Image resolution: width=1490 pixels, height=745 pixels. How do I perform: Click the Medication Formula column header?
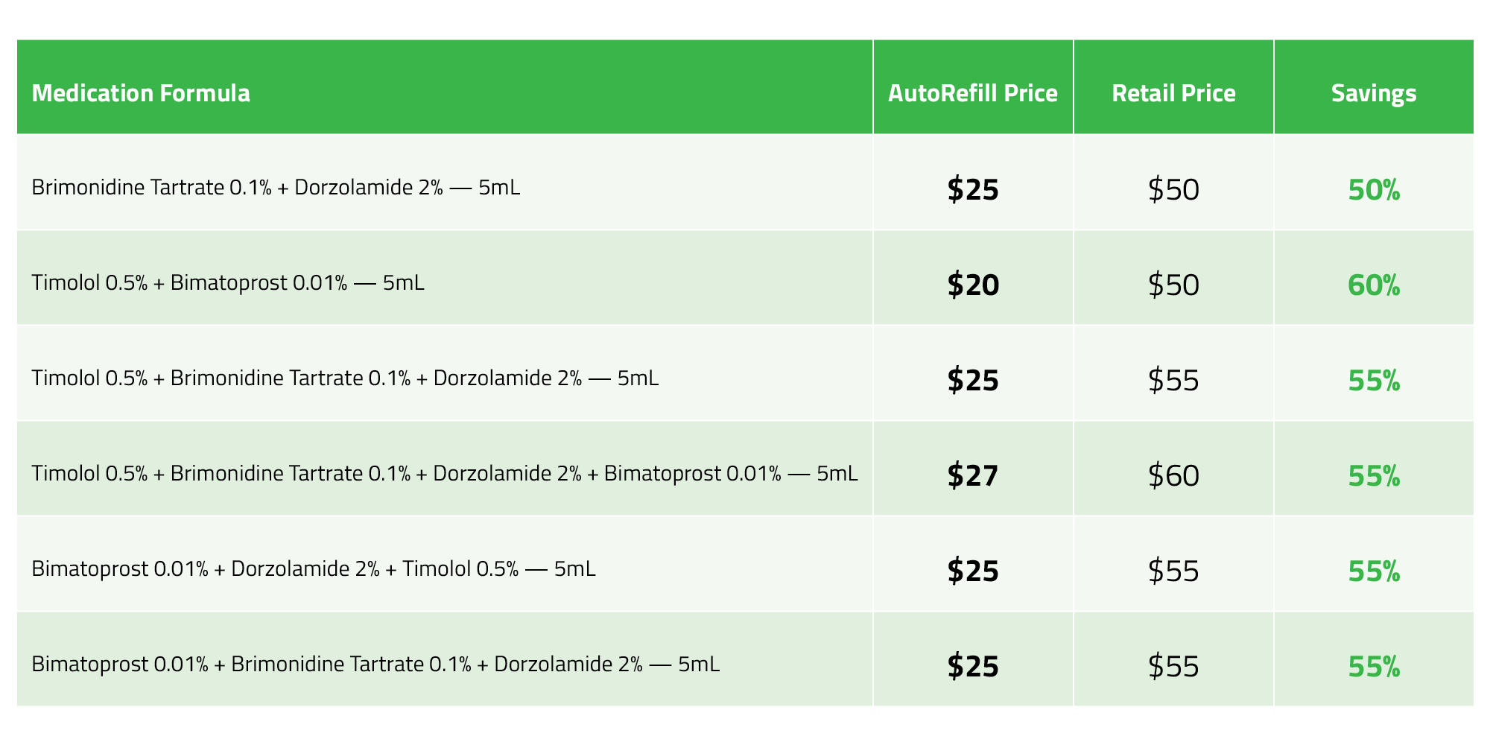pyautogui.click(x=141, y=93)
